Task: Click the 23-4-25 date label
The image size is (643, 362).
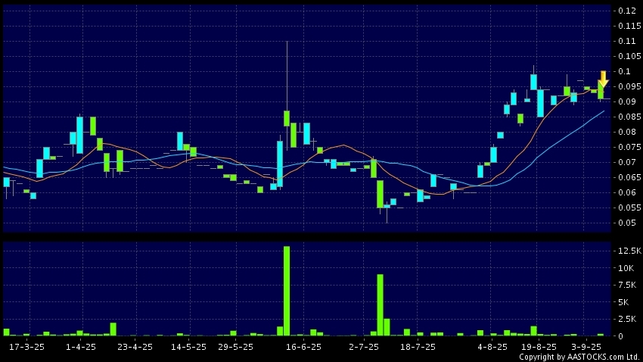Action: coord(135,347)
